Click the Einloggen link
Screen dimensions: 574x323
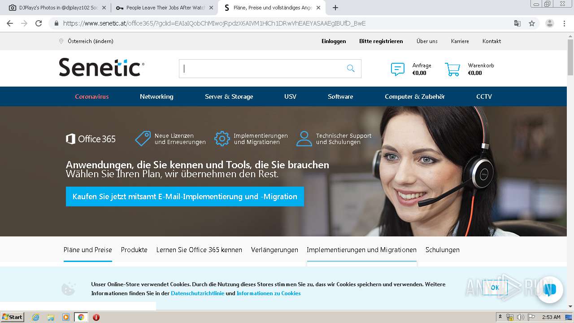334,41
